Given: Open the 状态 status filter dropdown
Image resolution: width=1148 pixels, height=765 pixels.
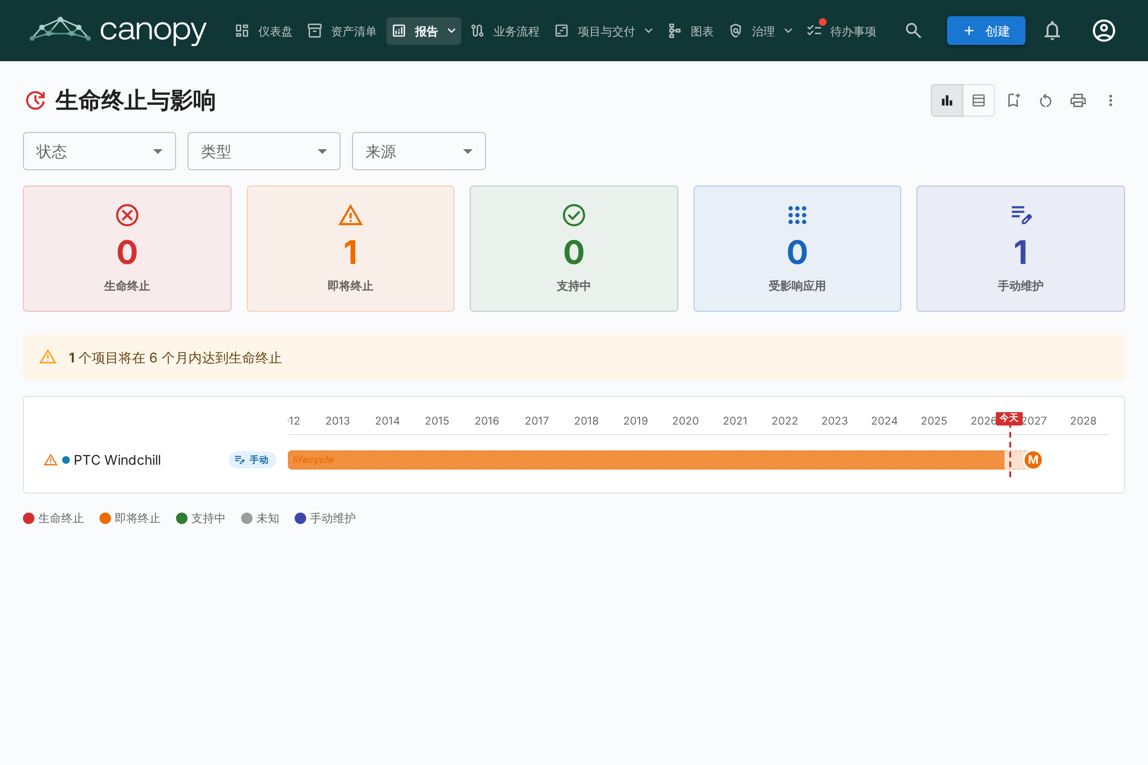Looking at the screenshot, I should tap(99, 151).
